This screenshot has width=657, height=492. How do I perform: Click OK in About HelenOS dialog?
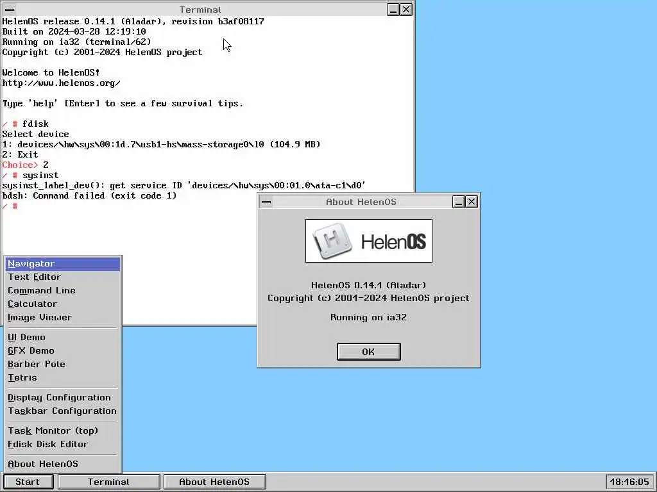[x=369, y=352]
